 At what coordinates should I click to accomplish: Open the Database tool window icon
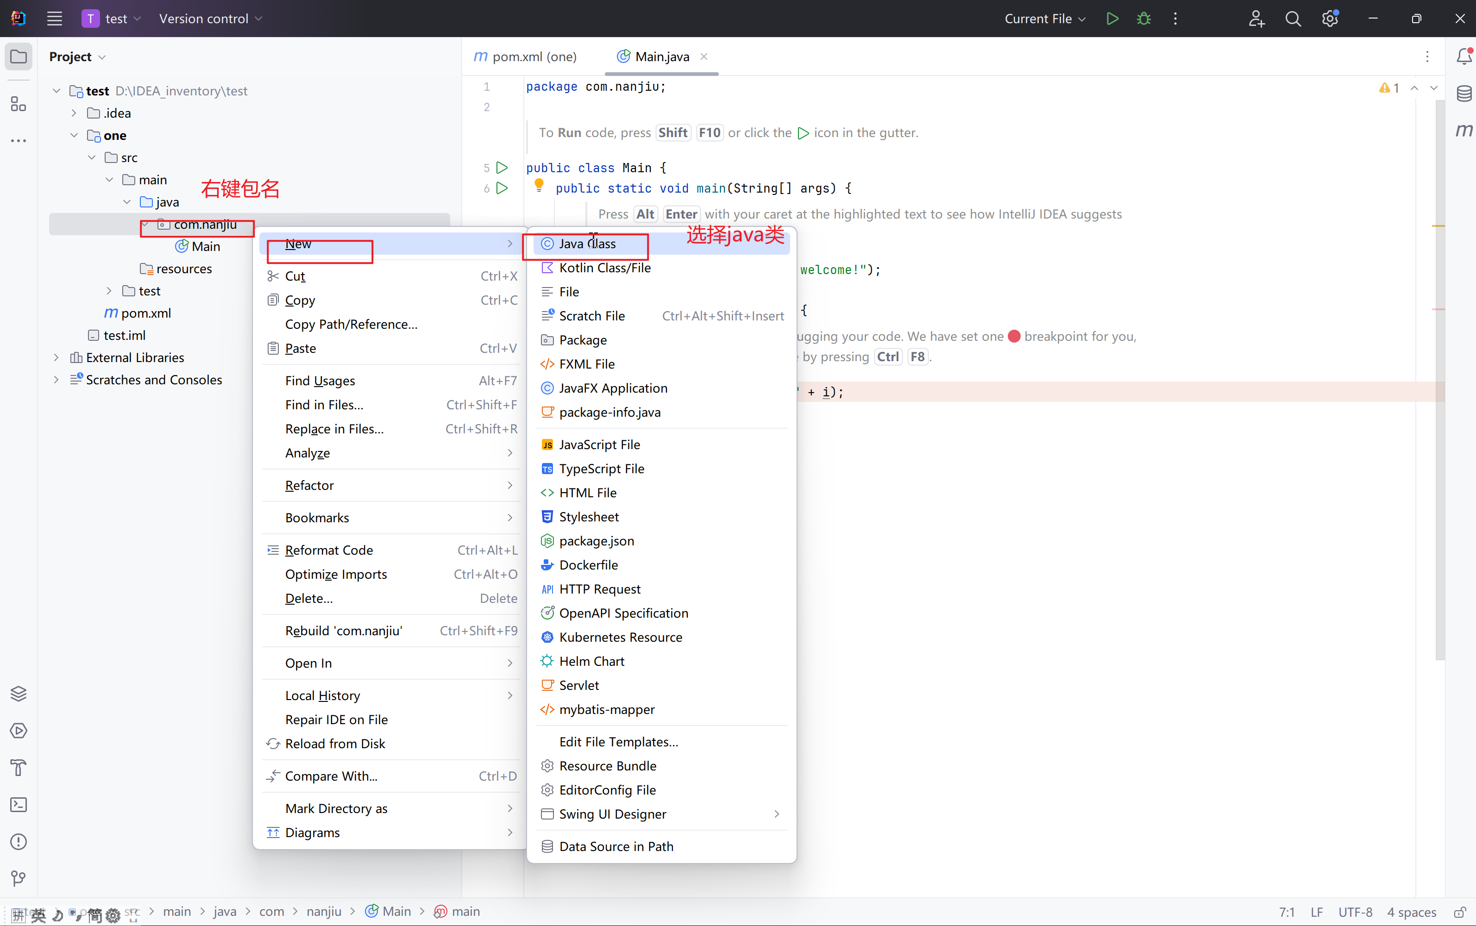click(1464, 94)
